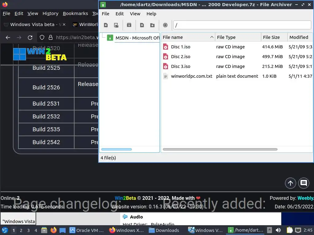Click the open archive toolbar icon
This screenshot has height=235, width=314.
(116, 25)
